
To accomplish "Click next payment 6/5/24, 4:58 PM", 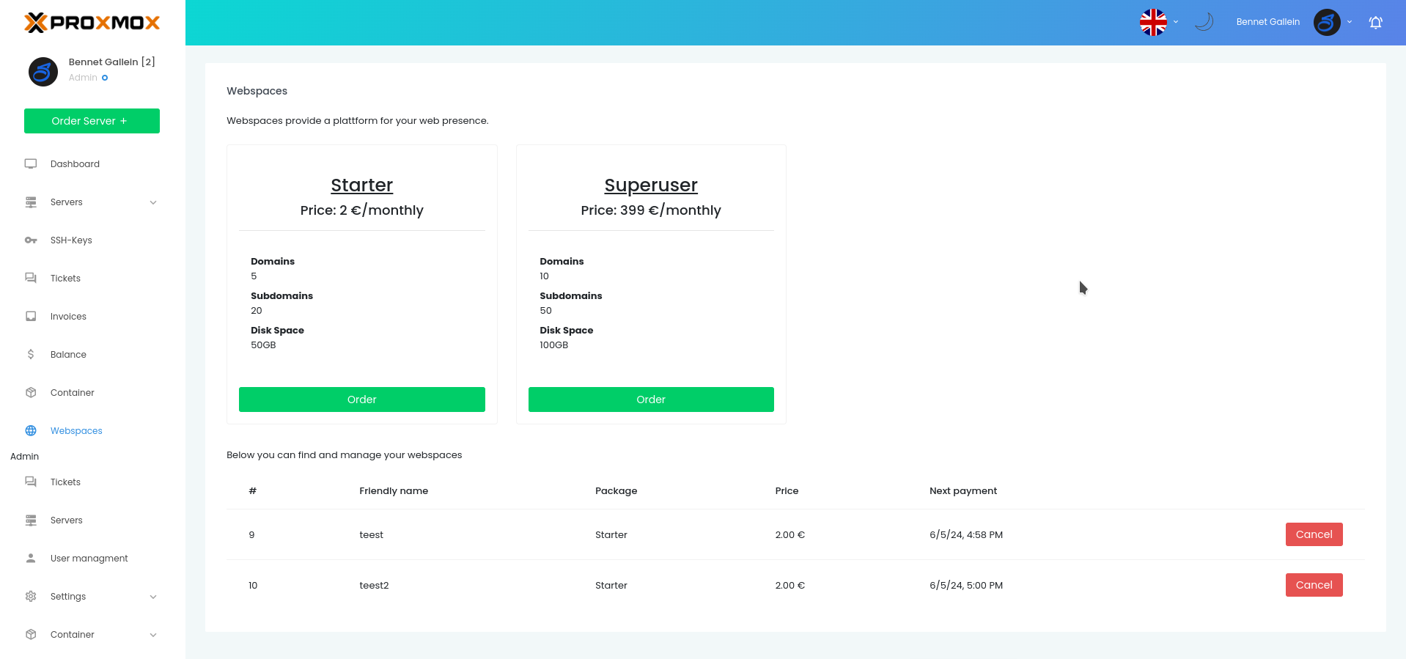I will pos(966,535).
